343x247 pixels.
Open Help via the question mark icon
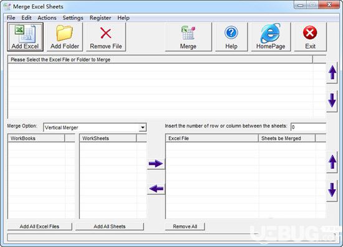(231, 33)
